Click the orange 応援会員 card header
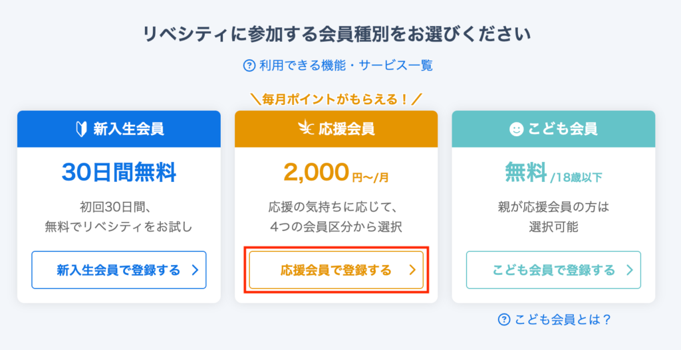The width and height of the screenshot is (681, 350). (336, 129)
